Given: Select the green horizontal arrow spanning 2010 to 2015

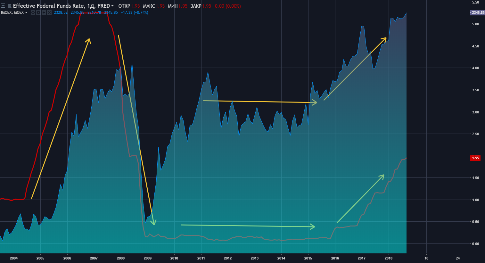Looking at the screenshot, I should coord(247,226).
